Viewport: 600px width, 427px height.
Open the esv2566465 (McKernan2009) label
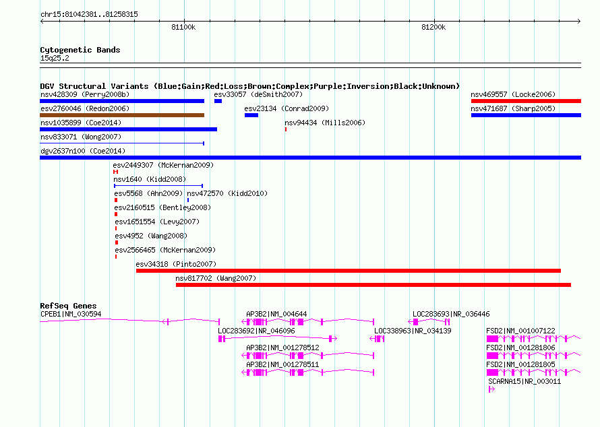[165, 250]
